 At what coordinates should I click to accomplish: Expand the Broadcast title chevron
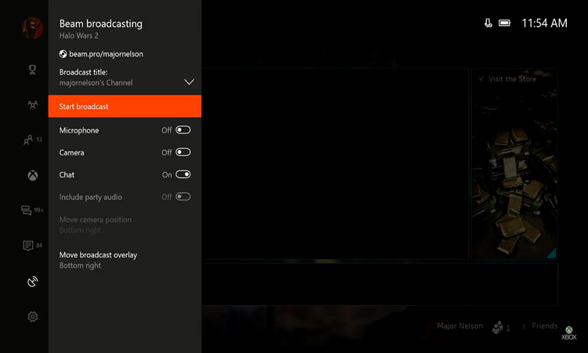189,82
